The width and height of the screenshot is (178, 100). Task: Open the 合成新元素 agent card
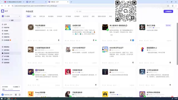81,33
